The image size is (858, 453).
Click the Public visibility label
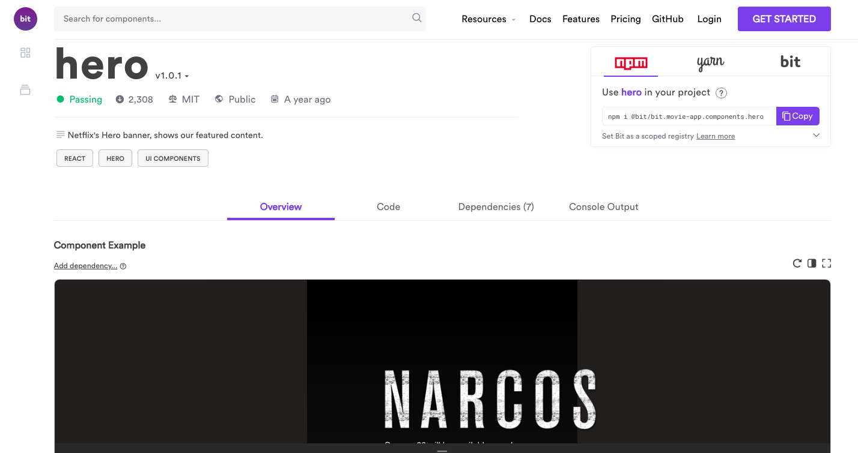click(242, 99)
